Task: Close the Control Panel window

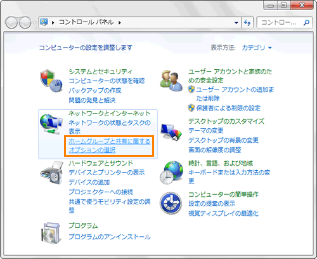Action: pos(302,5)
